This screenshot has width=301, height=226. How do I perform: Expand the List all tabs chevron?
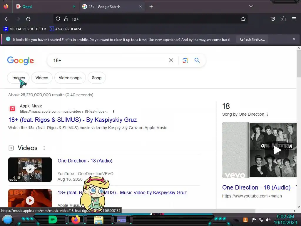[x=251, y=6]
